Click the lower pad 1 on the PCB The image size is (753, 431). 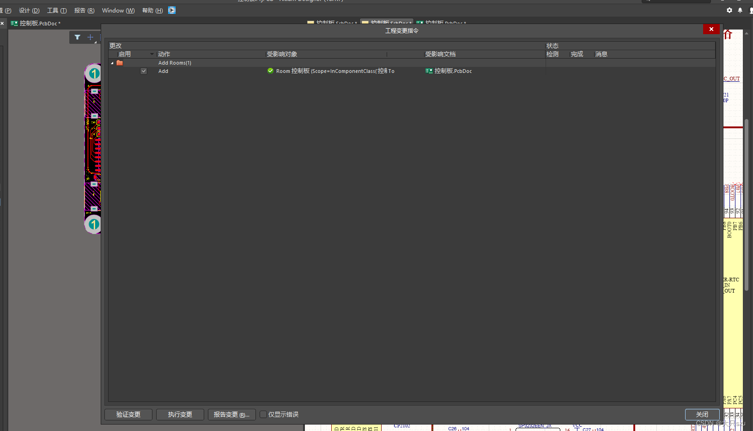tap(94, 224)
